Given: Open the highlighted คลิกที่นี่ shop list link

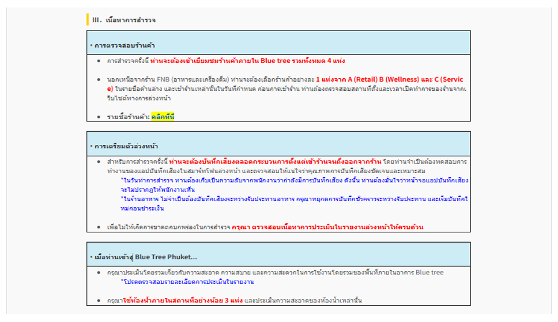Looking at the screenshot, I should 163,117.
